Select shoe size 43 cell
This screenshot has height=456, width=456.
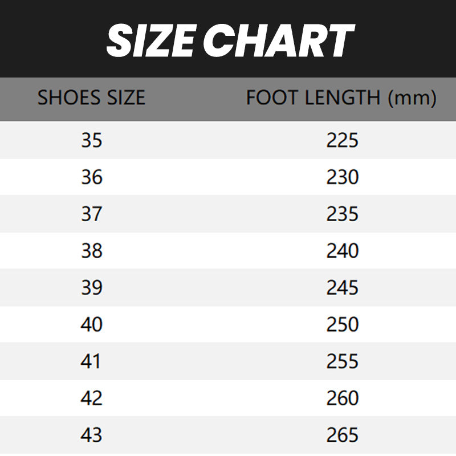(91, 435)
